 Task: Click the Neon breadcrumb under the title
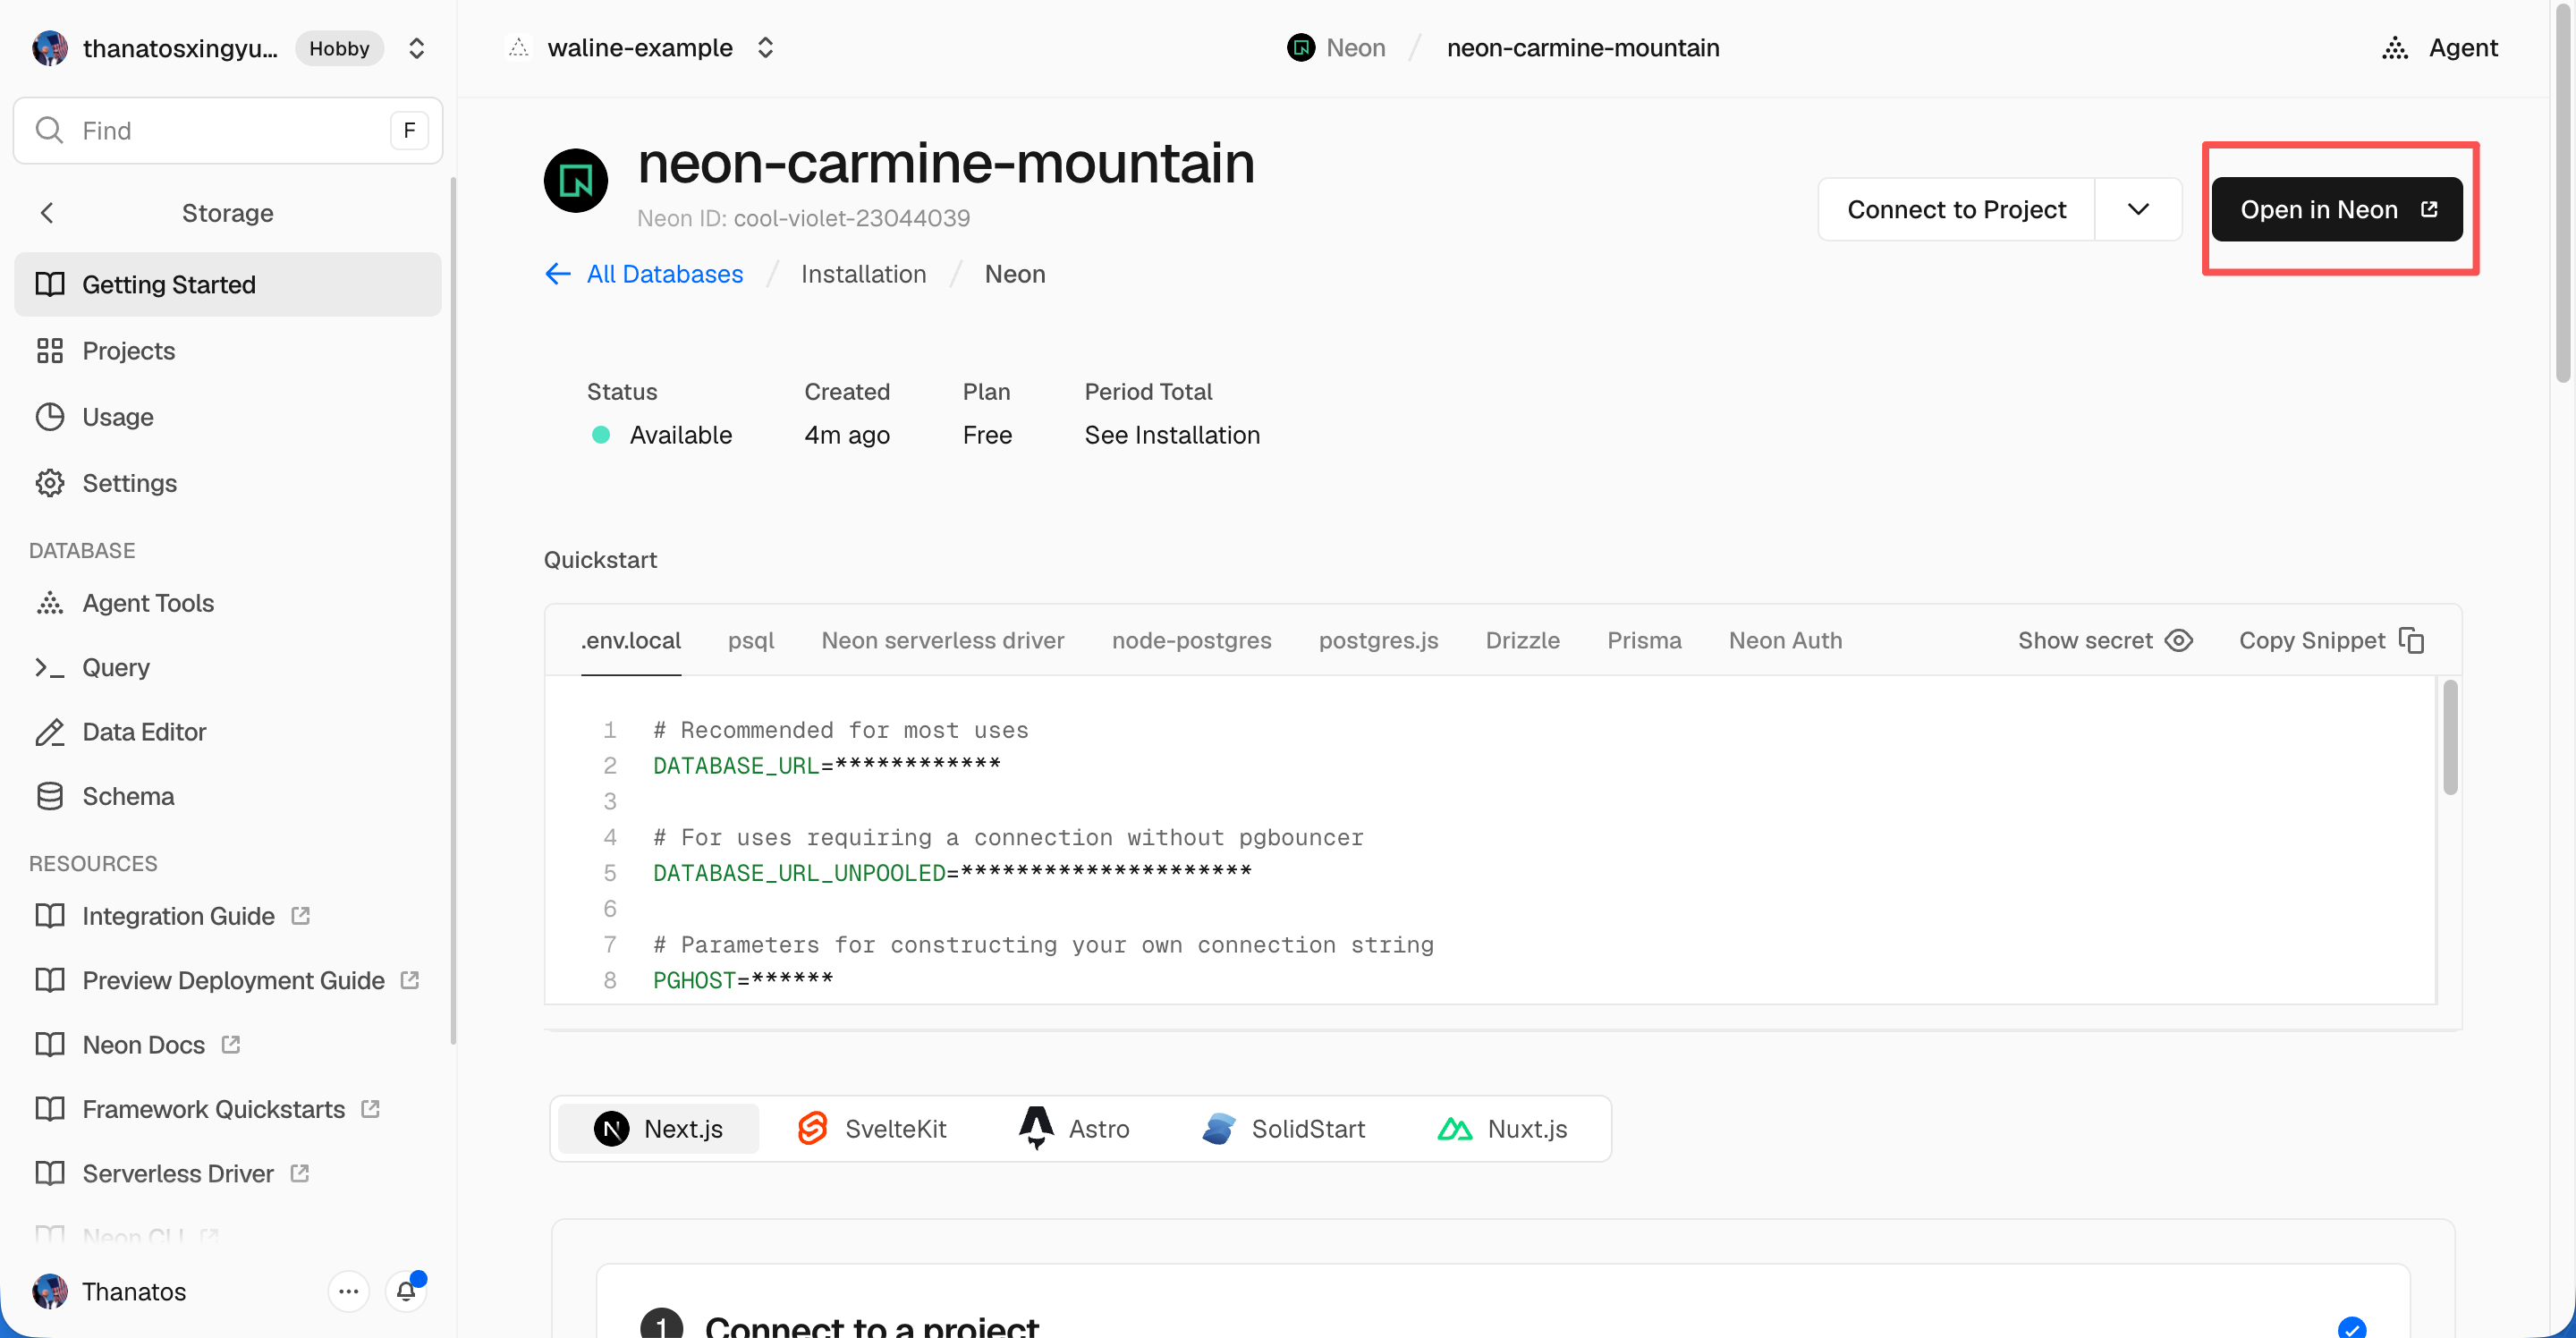tap(1015, 274)
